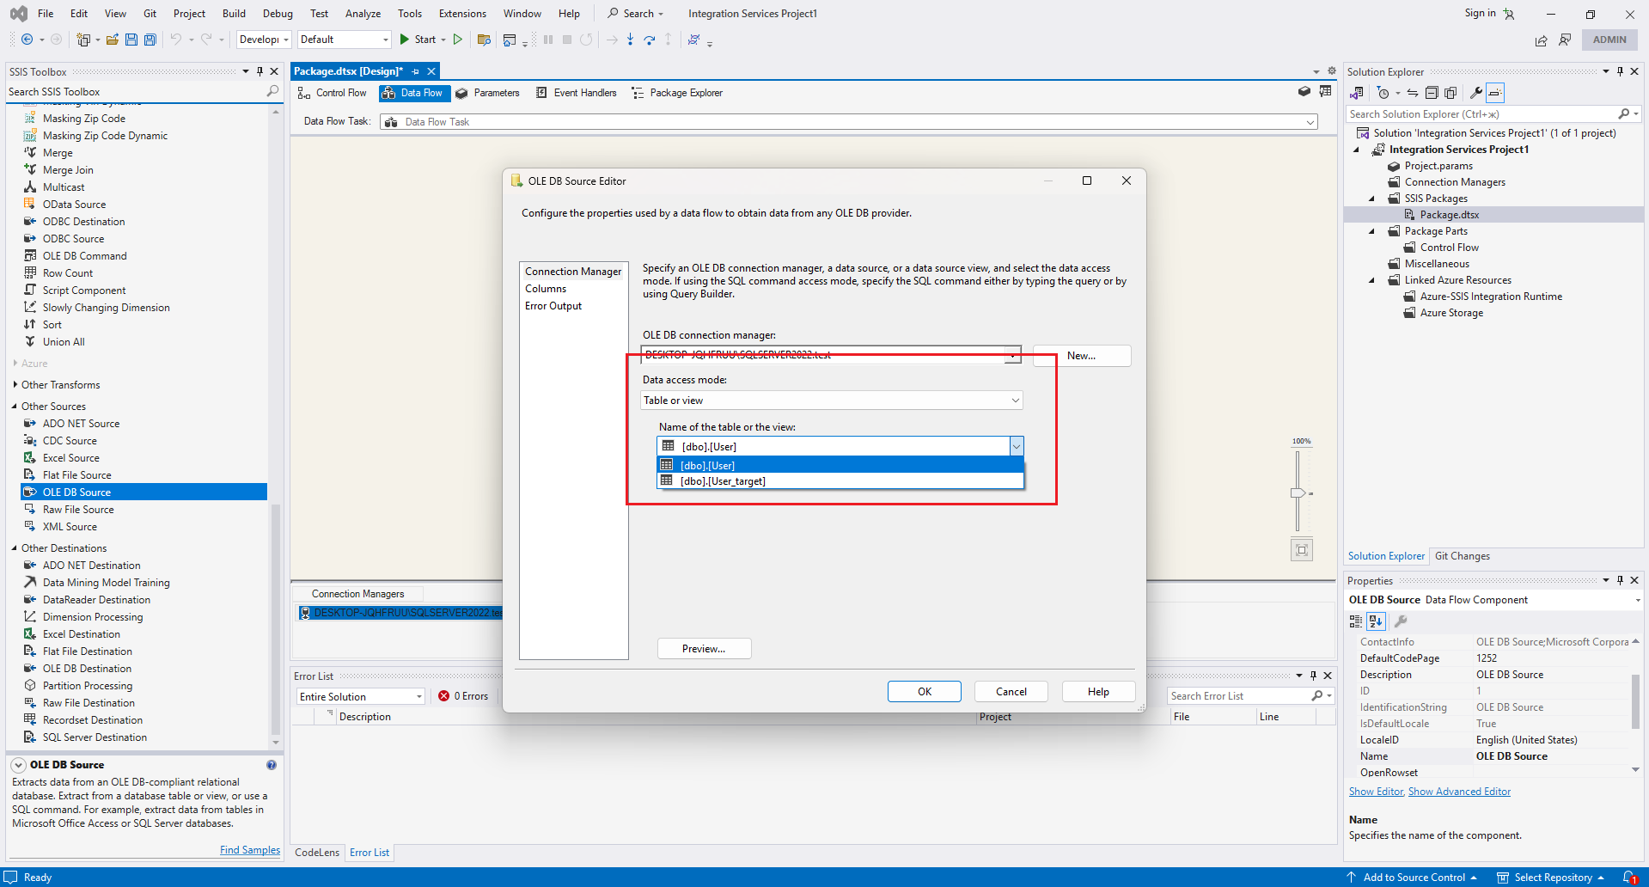Collapse the SSIS Packages tree node

[x=1372, y=199]
